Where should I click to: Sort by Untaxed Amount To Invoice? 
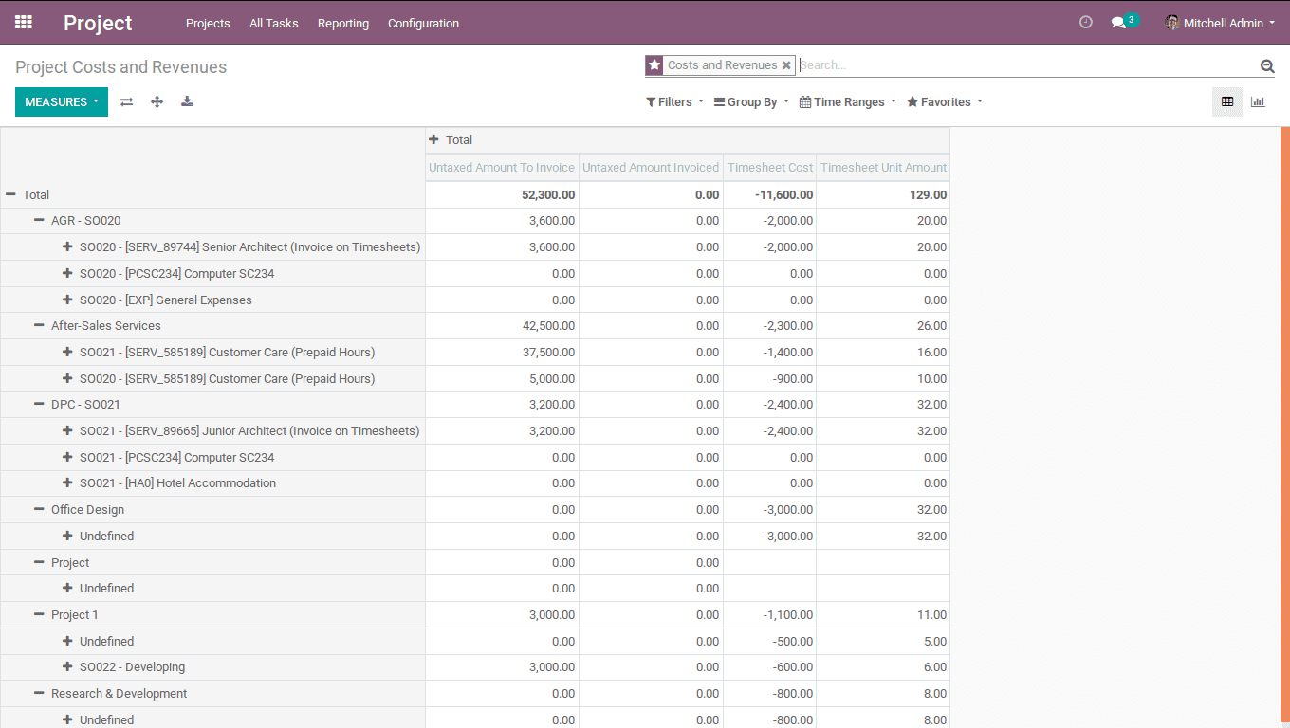[x=502, y=168]
